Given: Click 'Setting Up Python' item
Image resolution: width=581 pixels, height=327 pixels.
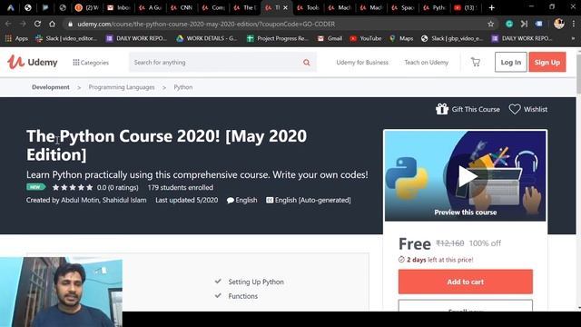Looking at the screenshot, I should pyautogui.click(x=256, y=282).
